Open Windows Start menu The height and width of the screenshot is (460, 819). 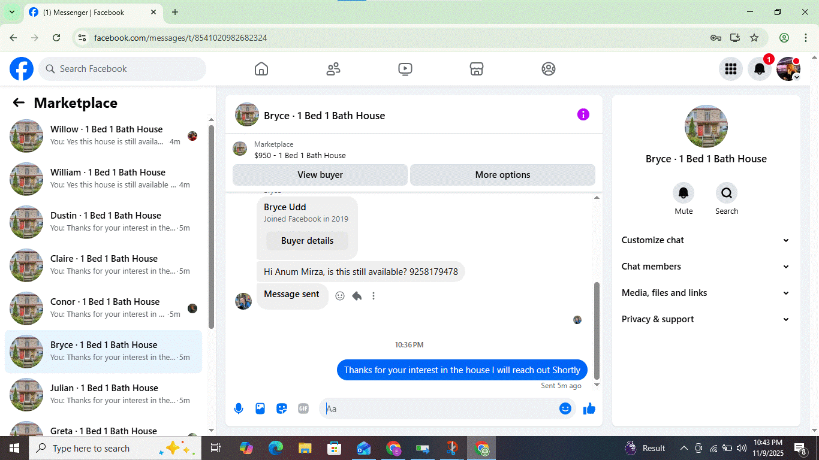(x=14, y=448)
